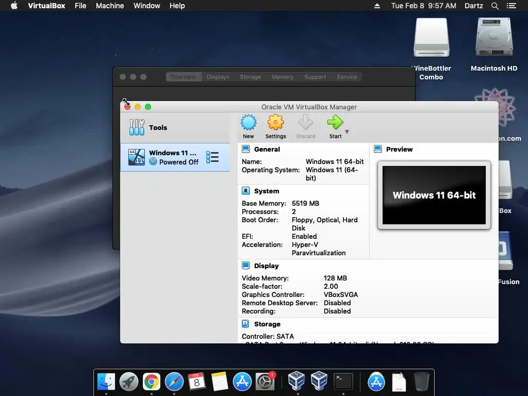The width and height of the screenshot is (528, 396).
Task: Click the Scale-factor value 2.00
Action: (331, 286)
